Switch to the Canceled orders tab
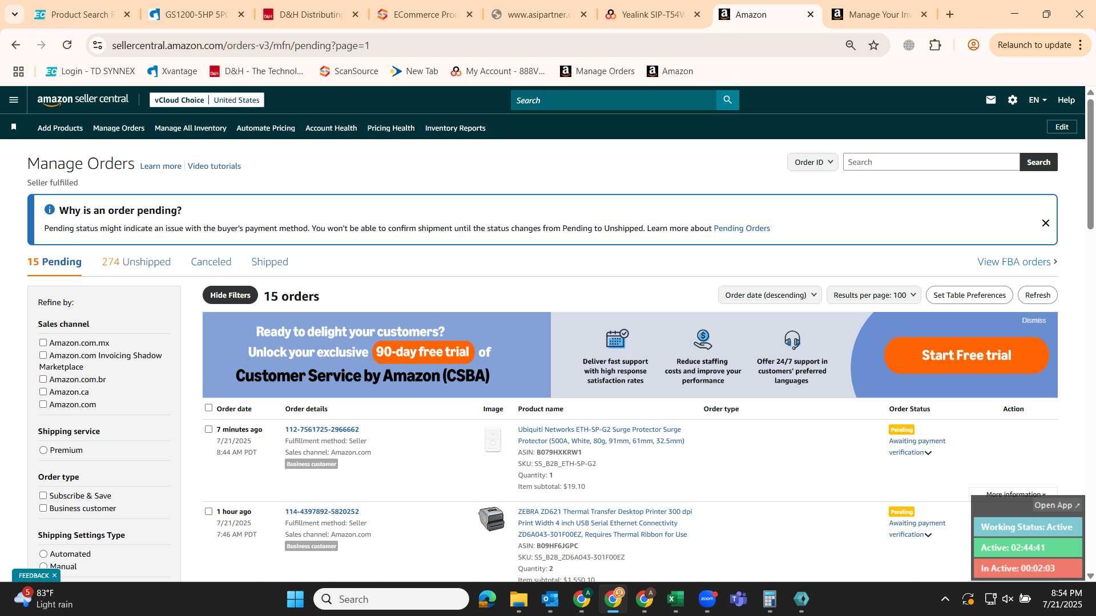Screen dimensions: 1096x616 click(x=211, y=261)
